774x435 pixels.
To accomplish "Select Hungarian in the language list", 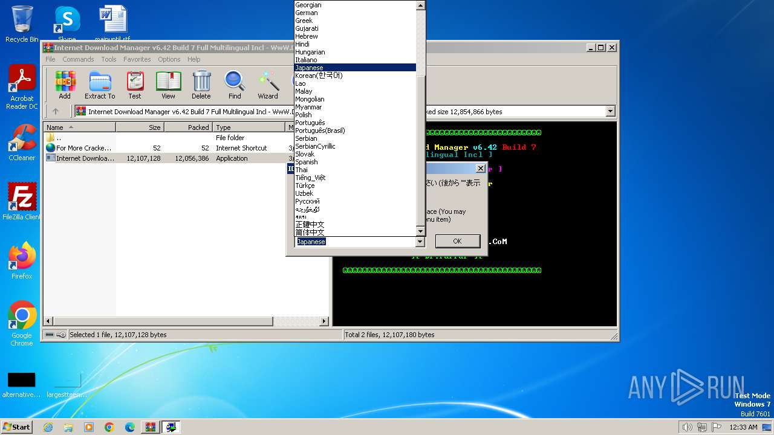I will tap(355, 52).
